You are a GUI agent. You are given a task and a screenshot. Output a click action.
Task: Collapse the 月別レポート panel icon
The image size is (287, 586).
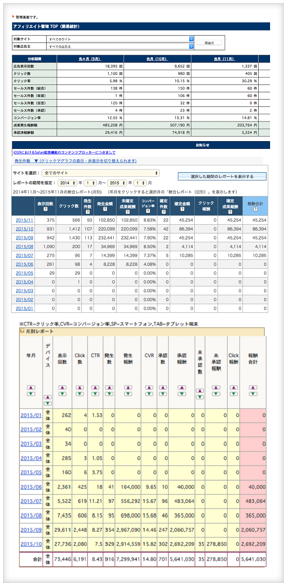click(x=21, y=331)
